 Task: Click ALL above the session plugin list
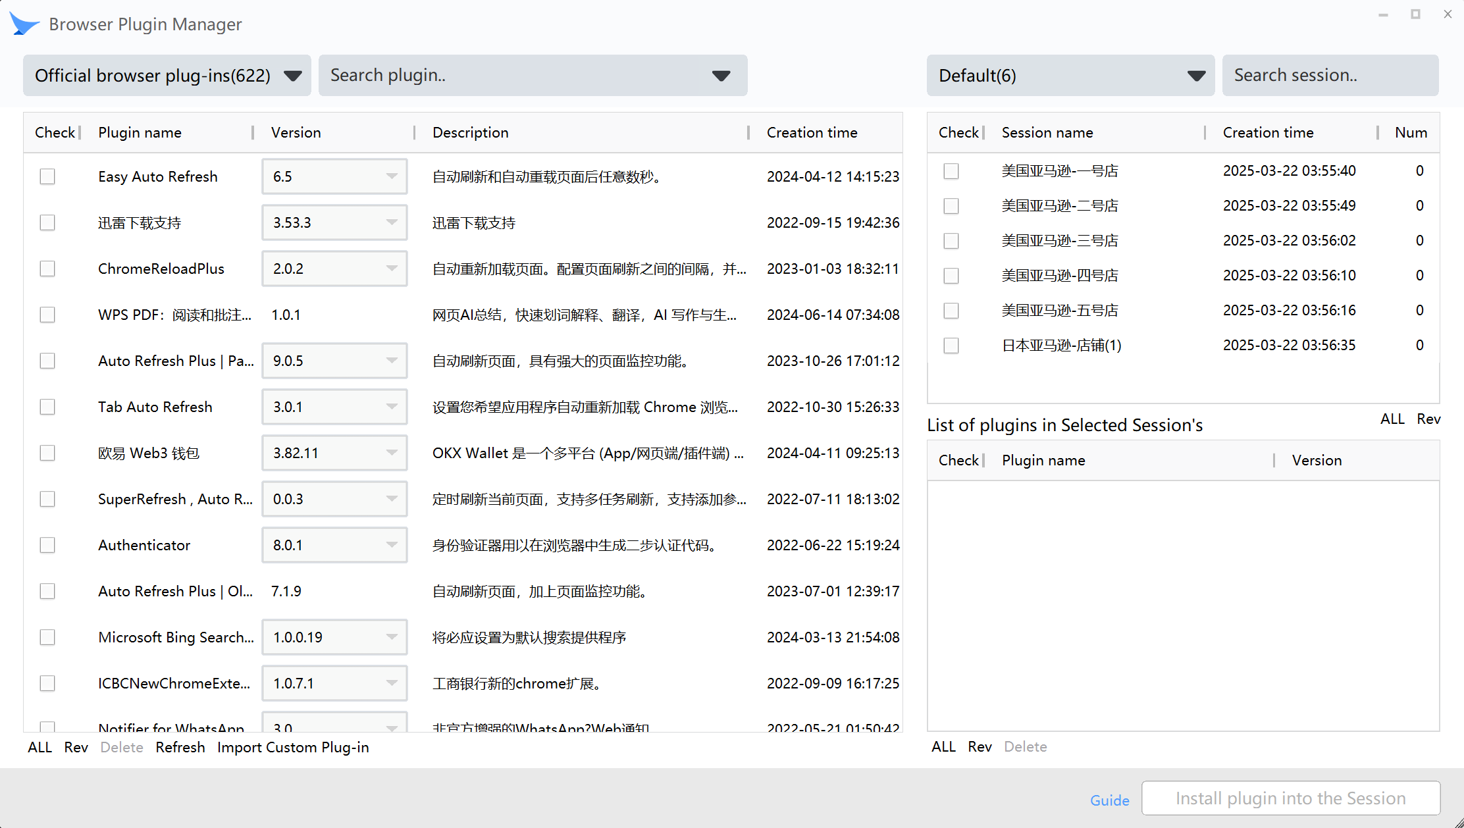coord(1392,419)
